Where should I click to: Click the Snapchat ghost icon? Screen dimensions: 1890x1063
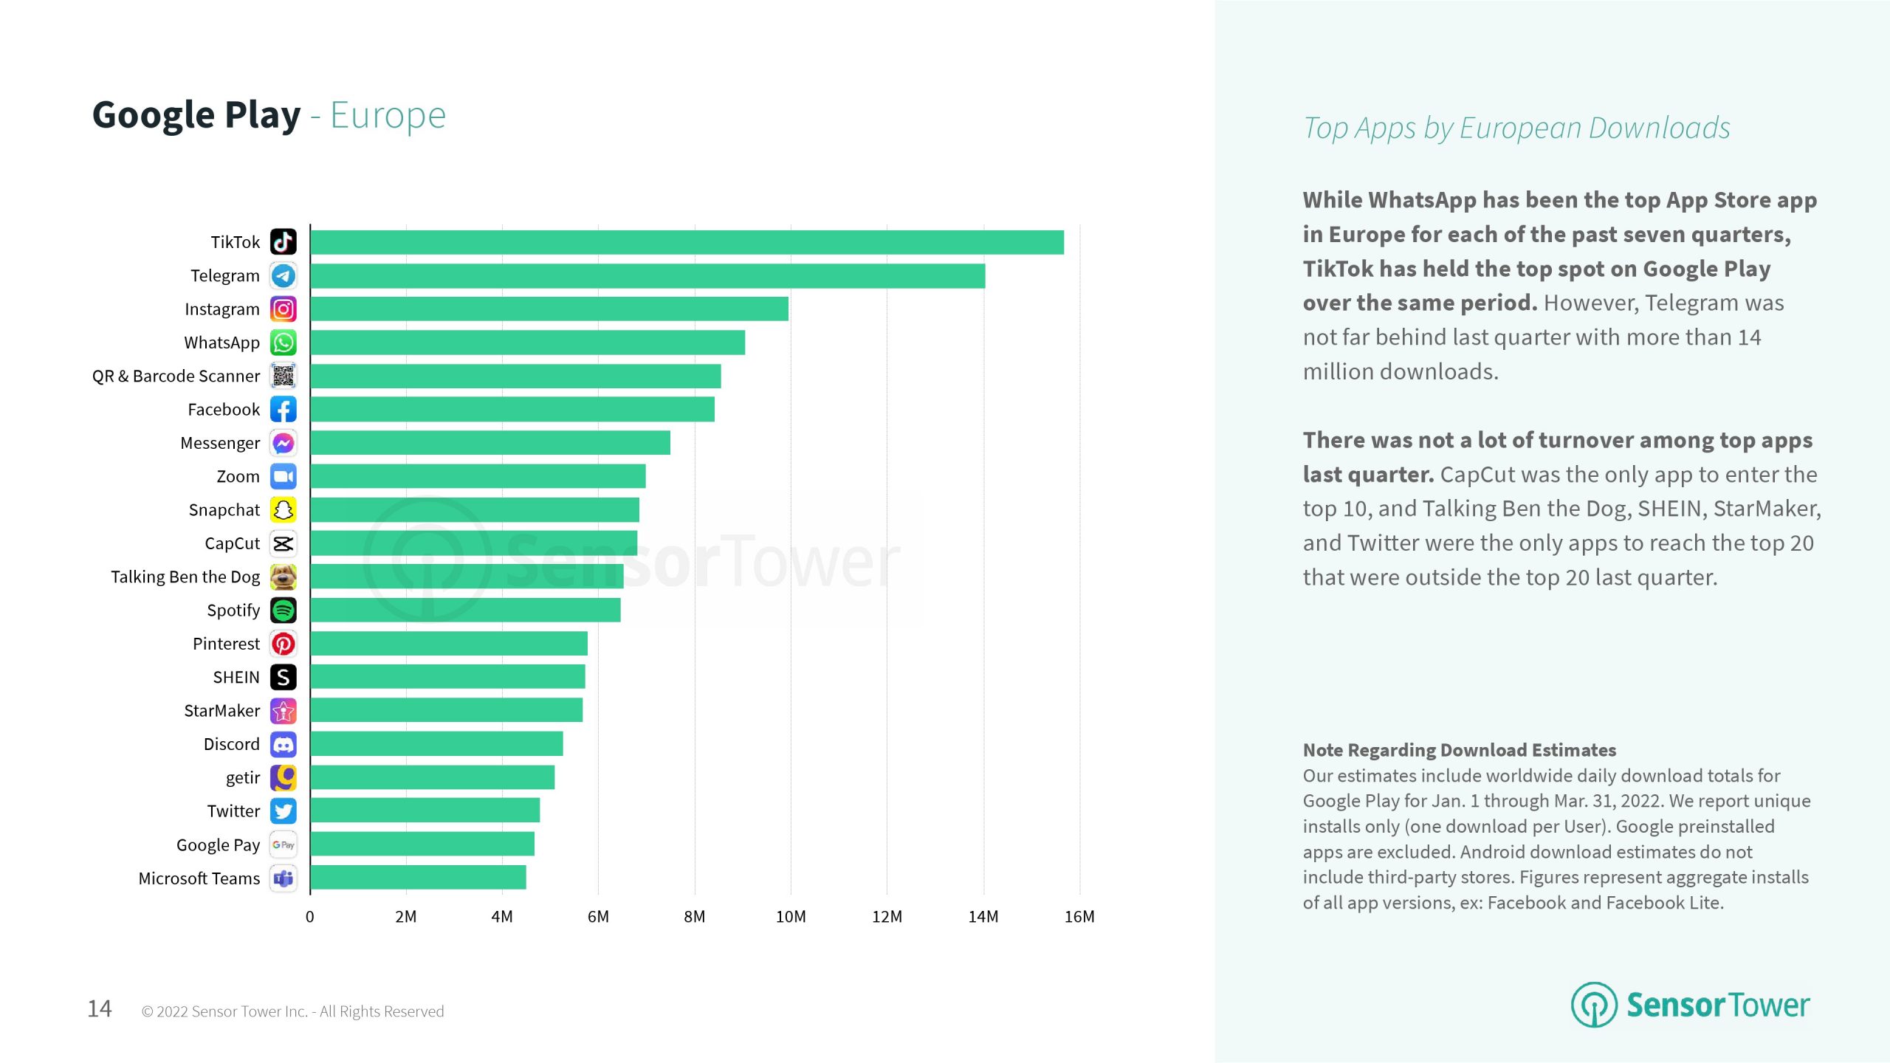point(283,510)
